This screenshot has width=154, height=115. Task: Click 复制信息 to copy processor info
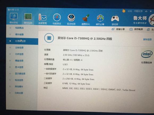point(147,39)
